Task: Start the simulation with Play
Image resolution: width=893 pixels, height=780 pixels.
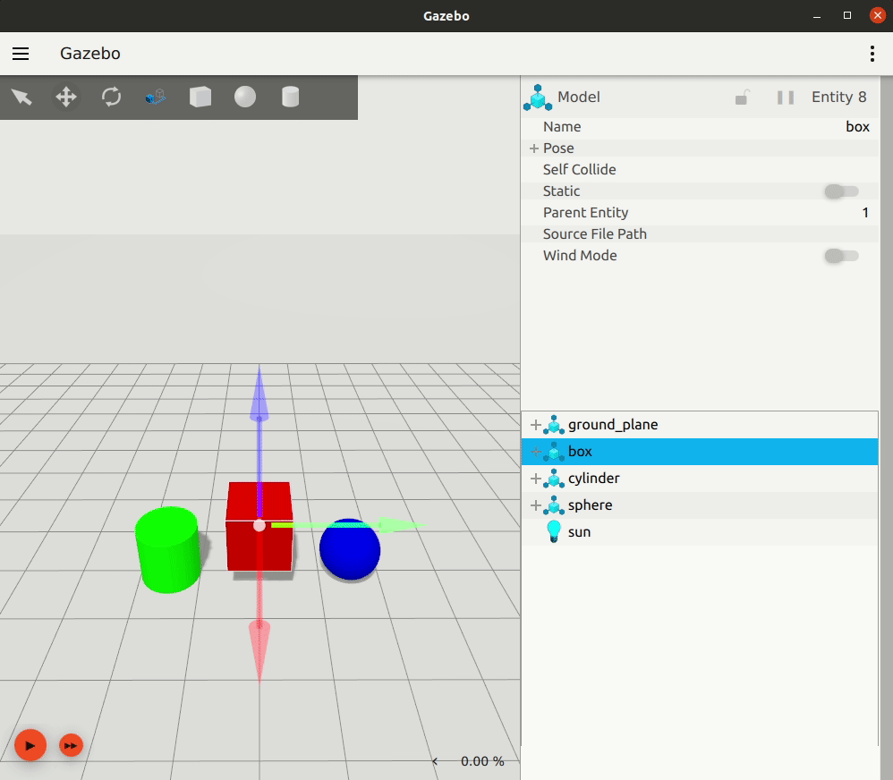Action: [x=30, y=745]
